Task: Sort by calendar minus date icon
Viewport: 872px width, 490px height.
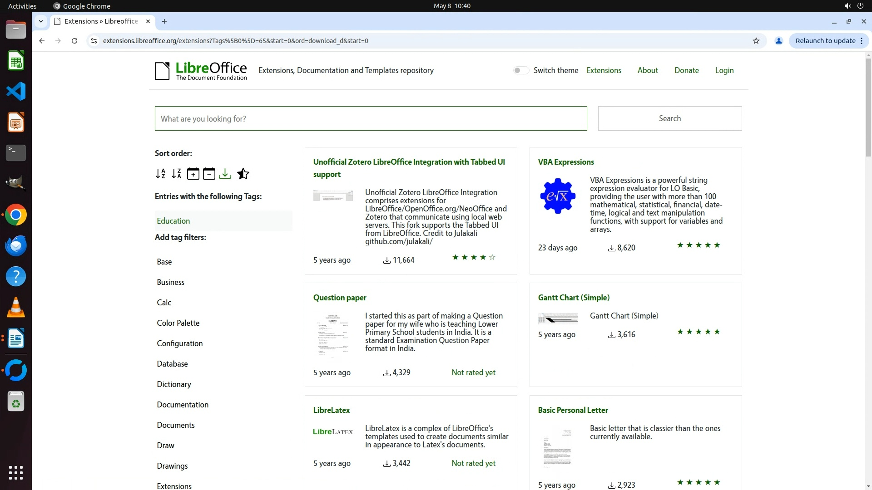Action: click(x=209, y=174)
